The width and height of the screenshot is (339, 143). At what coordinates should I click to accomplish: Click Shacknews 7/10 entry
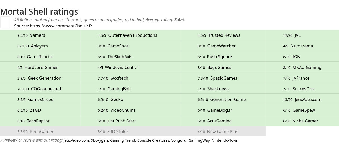(x=213, y=89)
